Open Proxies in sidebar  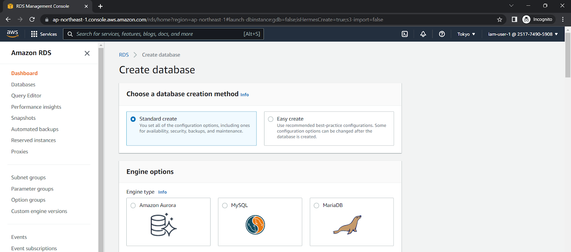click(20, 152)
